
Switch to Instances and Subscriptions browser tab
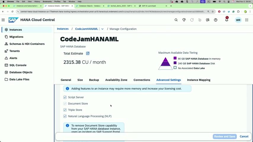point(27,6)
